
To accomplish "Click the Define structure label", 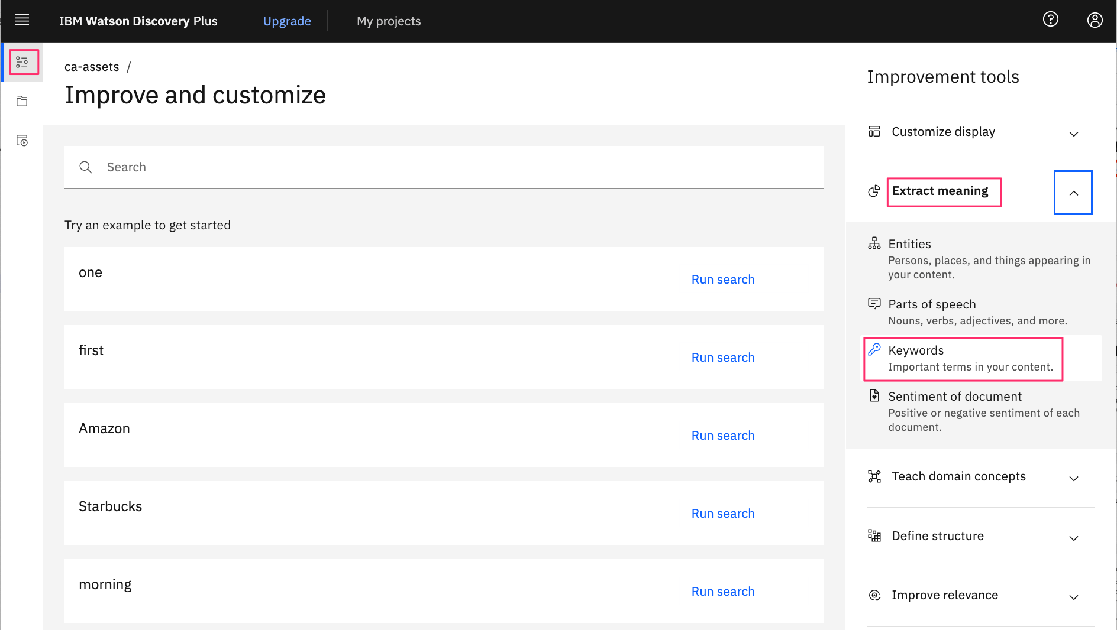I will (938, 536).
